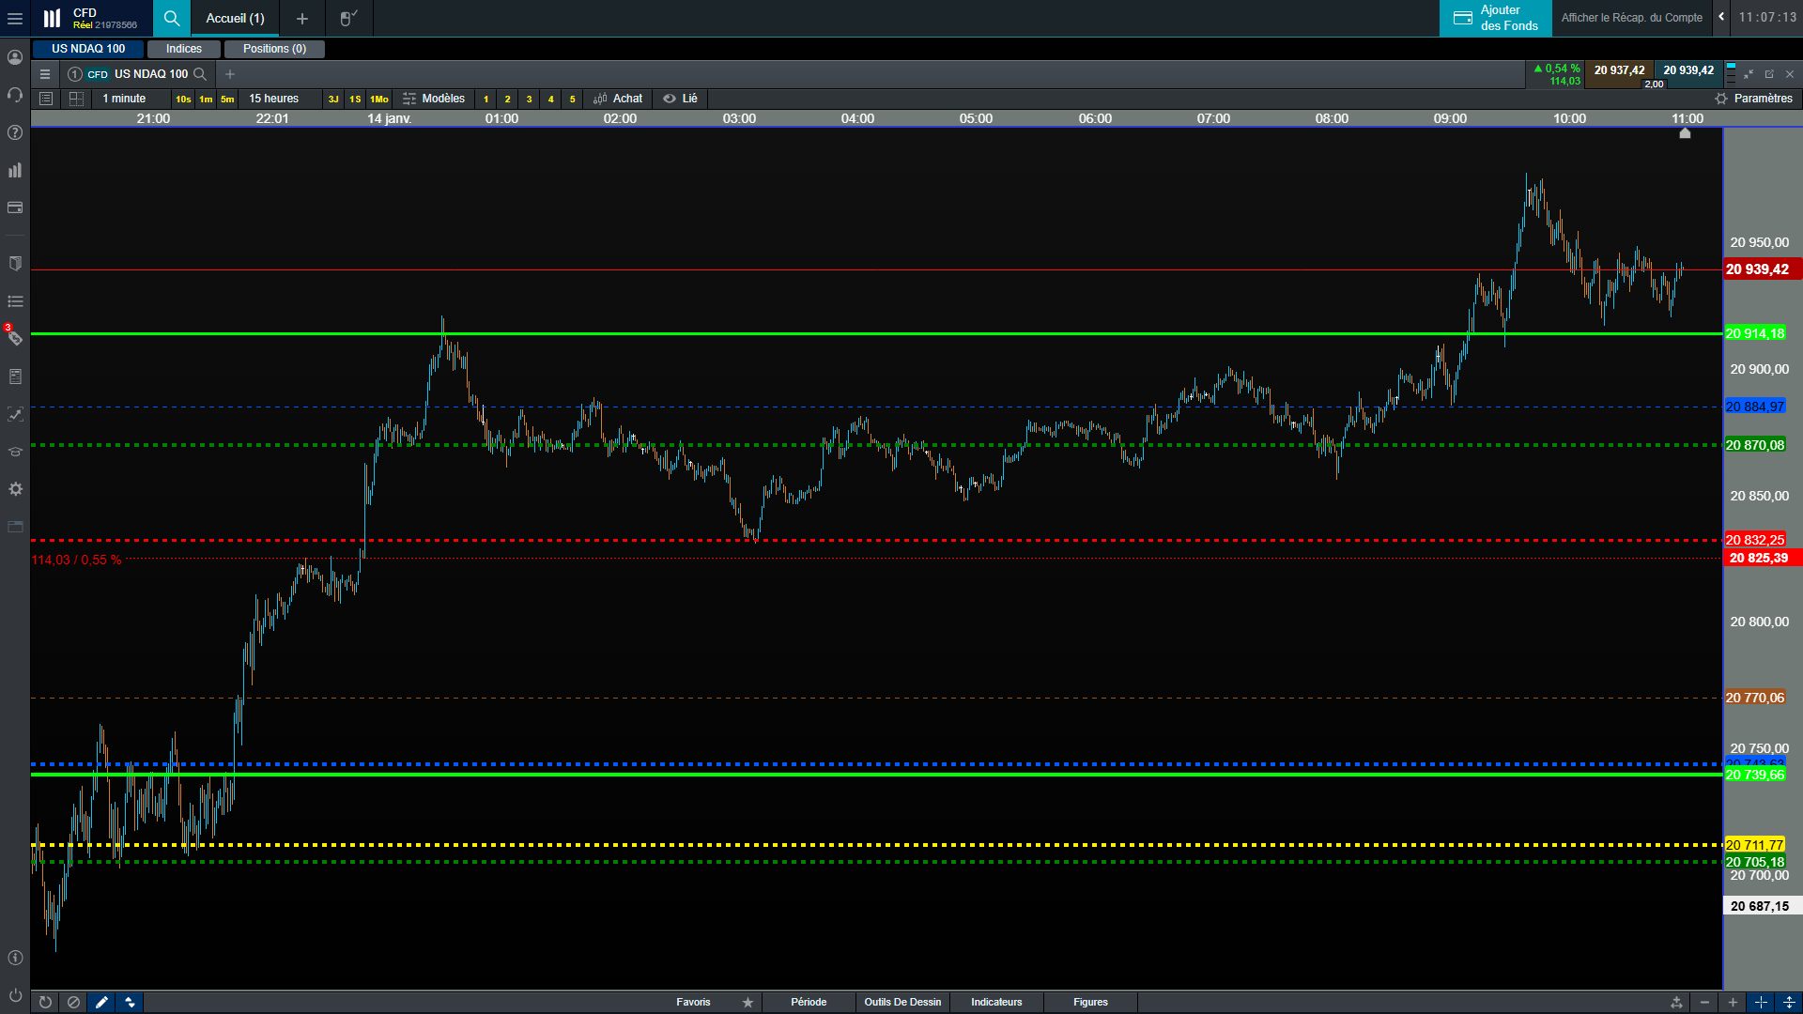
Task: Click the green 20 914,18 price level label
Action: pyautogui.click(x=1754, y=333)
